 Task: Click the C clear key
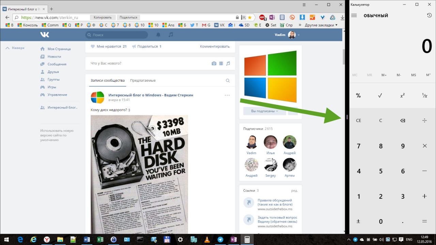(x=380, y=120)
